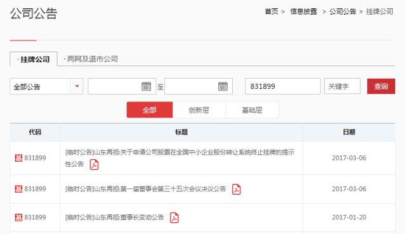The image size is (406, 234).
Task: Focus the start date input field
Action: tap(122, 86)
